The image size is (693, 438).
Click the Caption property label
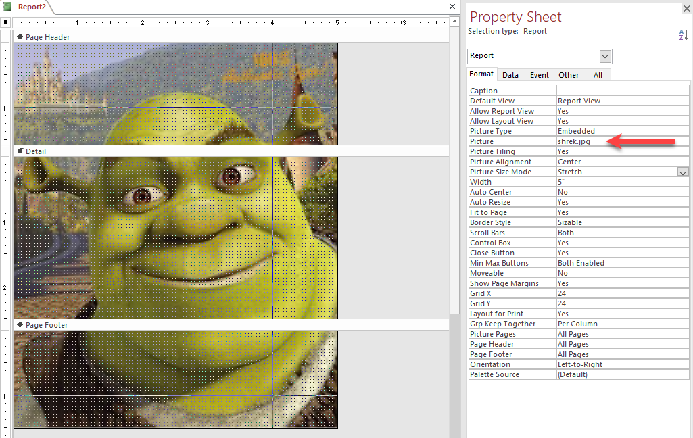pyautogui.click(x=483, y=91)
